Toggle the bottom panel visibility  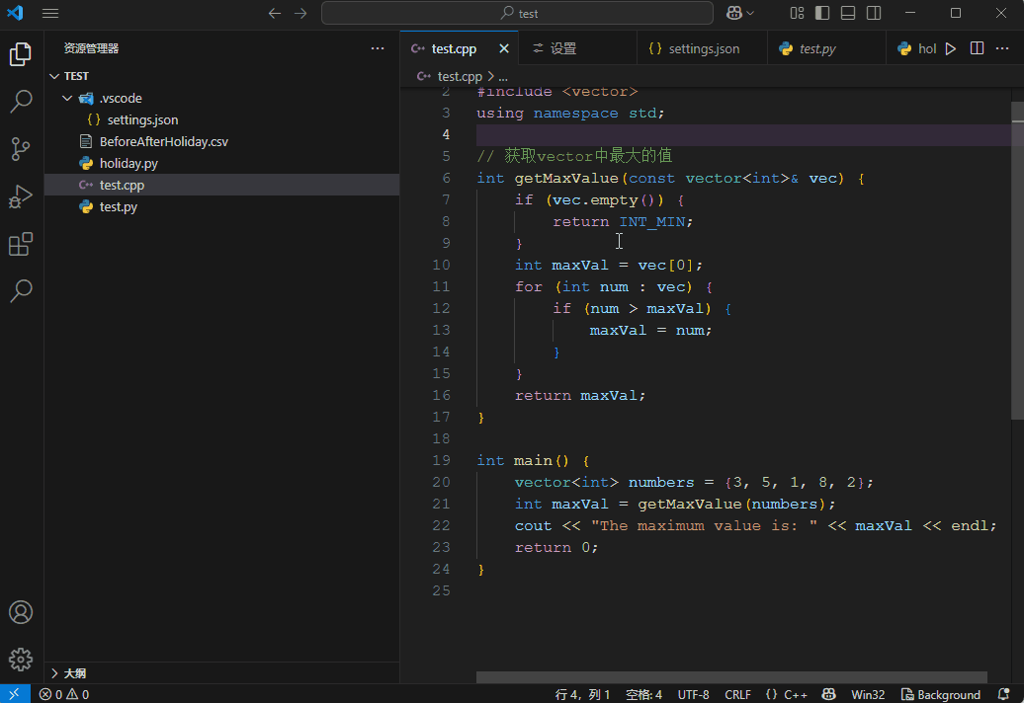click(x=848, y=13)
